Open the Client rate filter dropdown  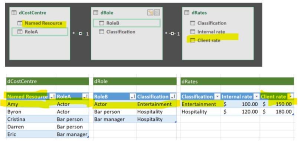(291, 97)
